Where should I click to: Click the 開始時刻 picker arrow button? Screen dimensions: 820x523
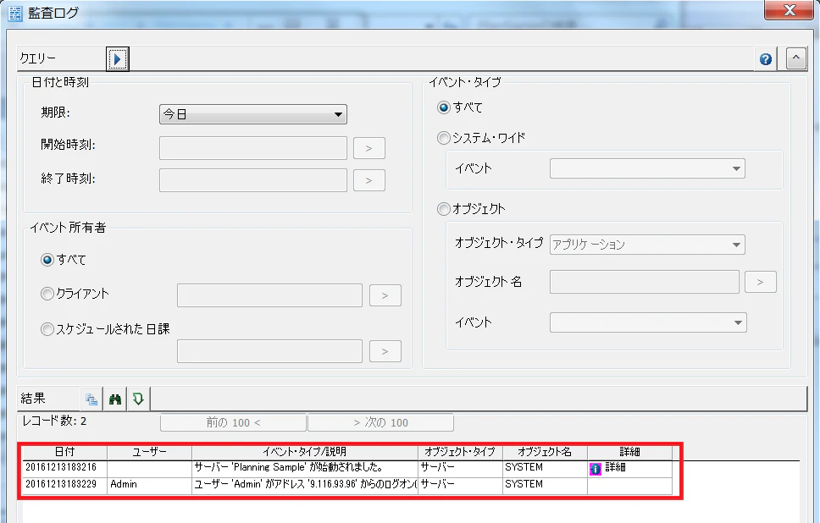(x=369, y=148)
